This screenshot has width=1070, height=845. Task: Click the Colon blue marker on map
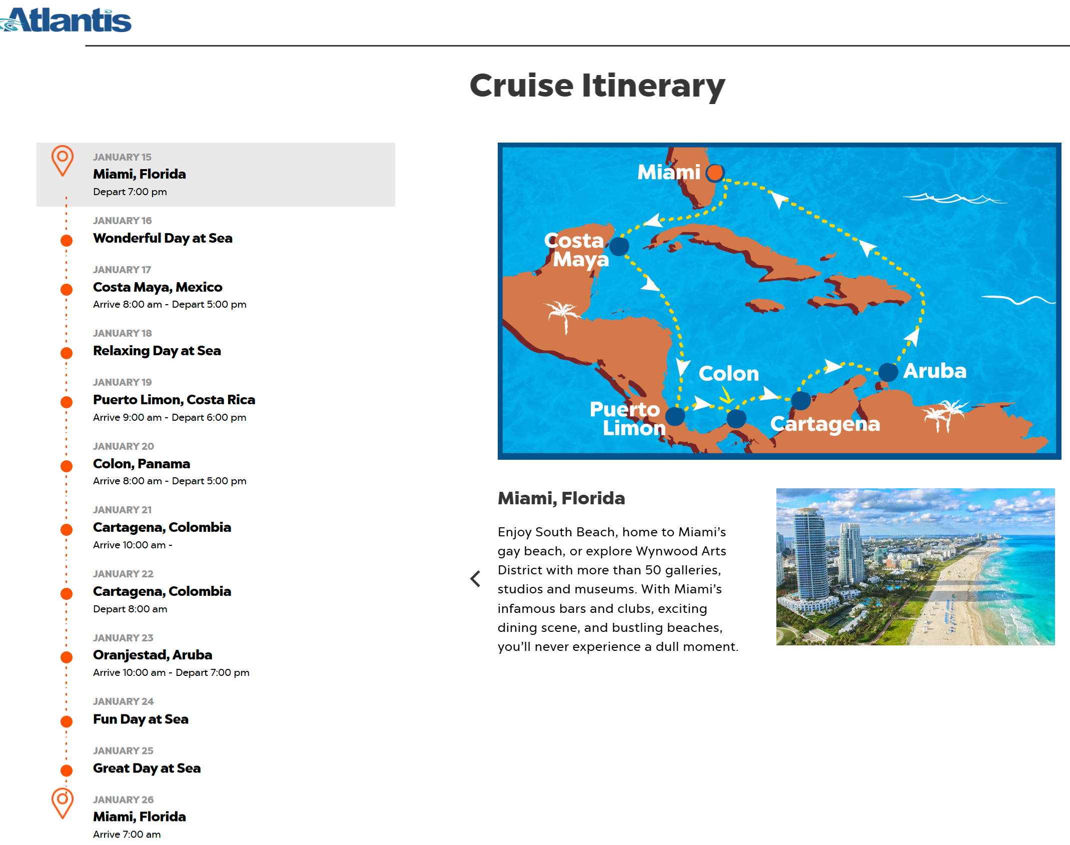point(736,419)
